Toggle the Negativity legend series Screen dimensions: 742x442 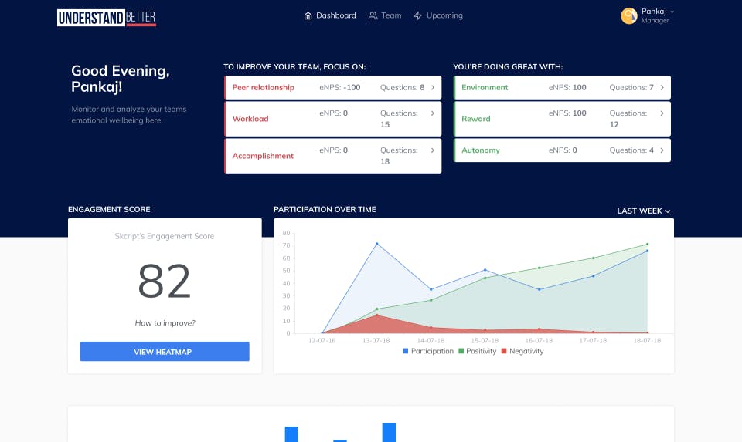click(522, 351)
